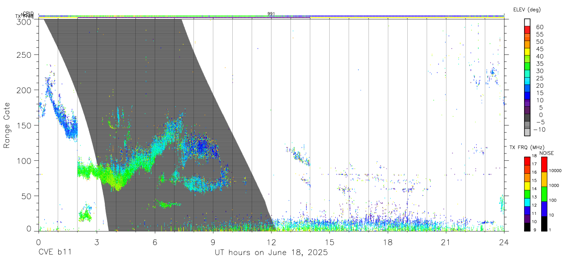Click the x-axis hour label 6

coord(155,242)
